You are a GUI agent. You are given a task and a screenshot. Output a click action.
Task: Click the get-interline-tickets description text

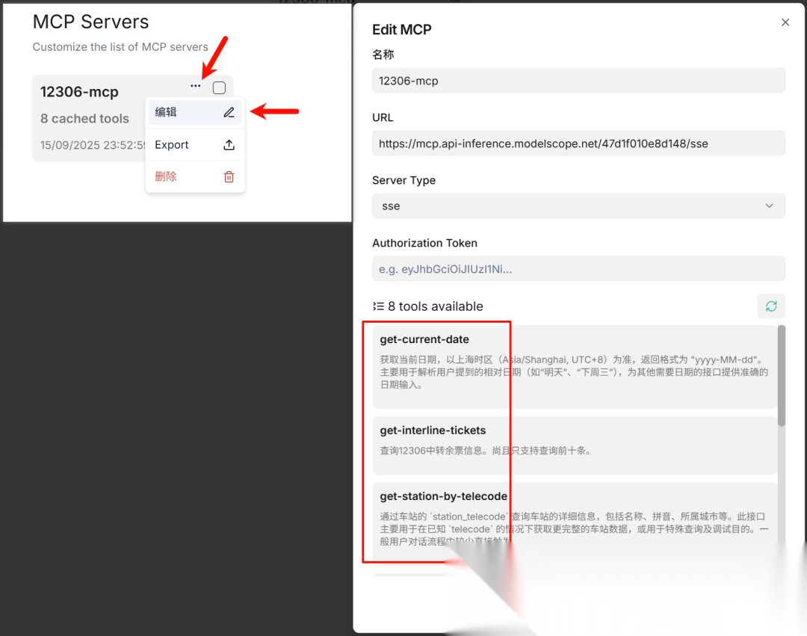[x=486, y=451]
